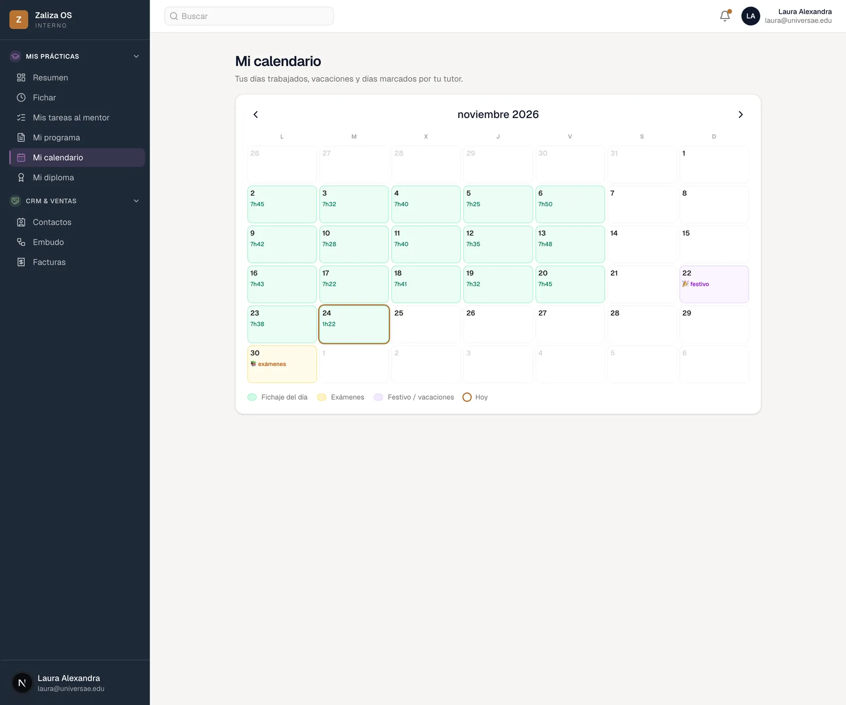This screenshot has width=846, height=705.
Task: Go to next month
Action: click(x=740, y=114)
